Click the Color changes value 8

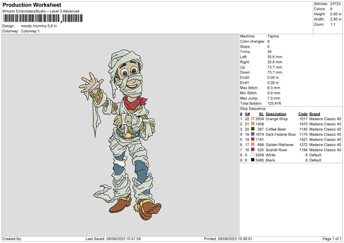tap(268, 41)
